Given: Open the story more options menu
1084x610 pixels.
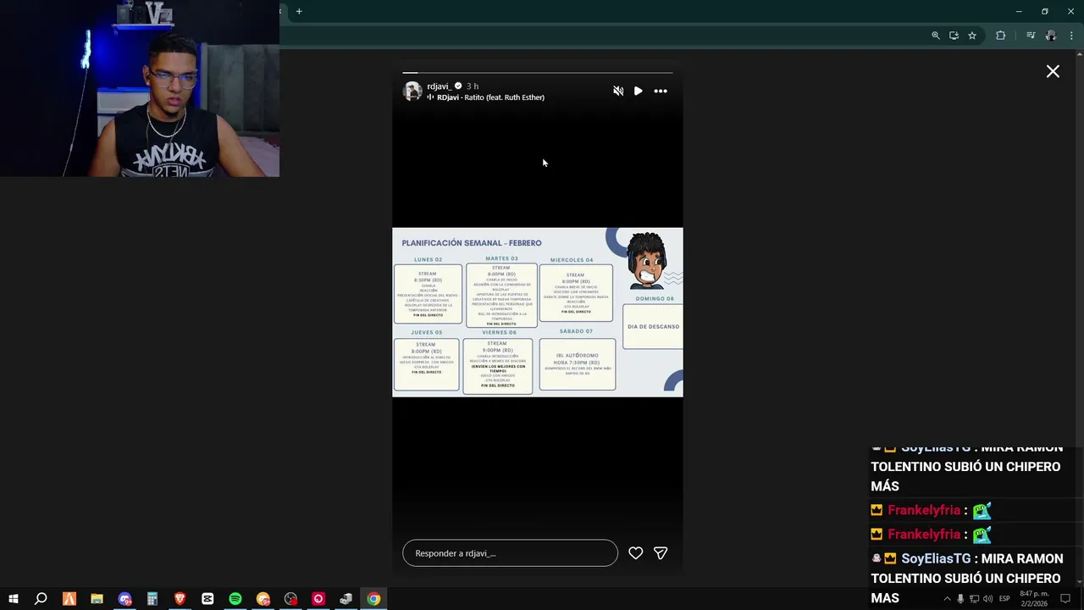Looking at the screenshot, I should 661,91.
